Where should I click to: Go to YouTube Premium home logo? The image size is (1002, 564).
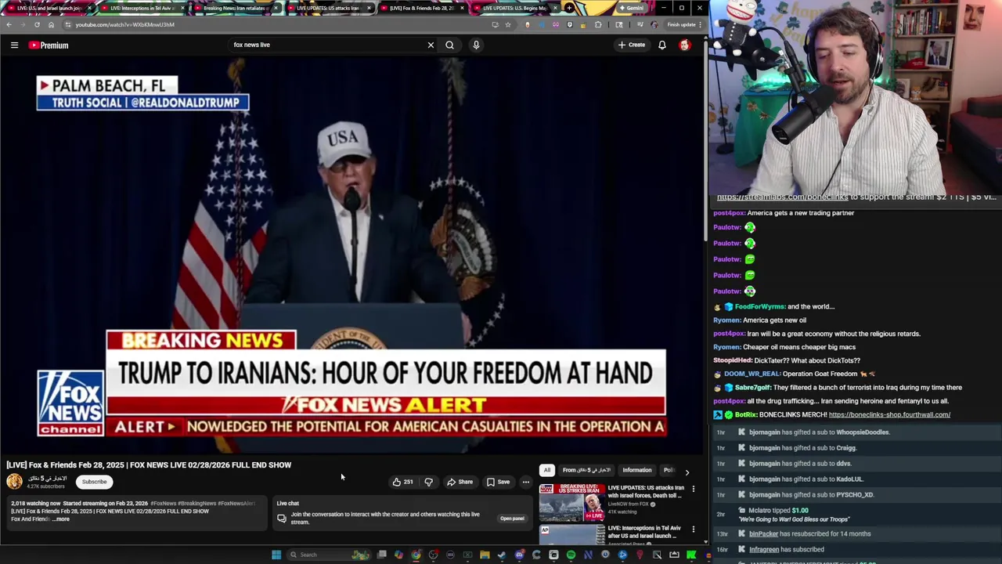point(49,45)
